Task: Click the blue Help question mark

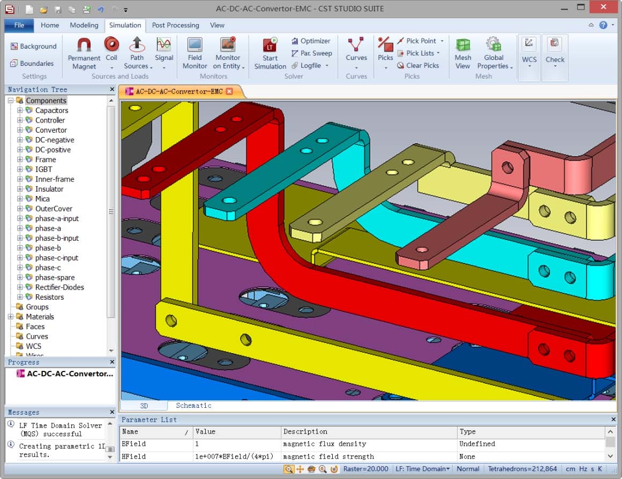Action: click(x=603, y=25)
